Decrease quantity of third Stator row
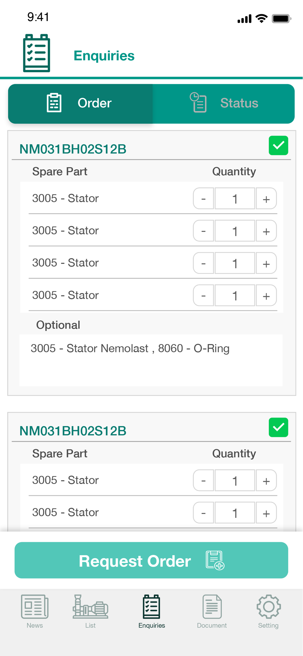The height and width of the screenshot is (656, 303). [x=204, y=263]
